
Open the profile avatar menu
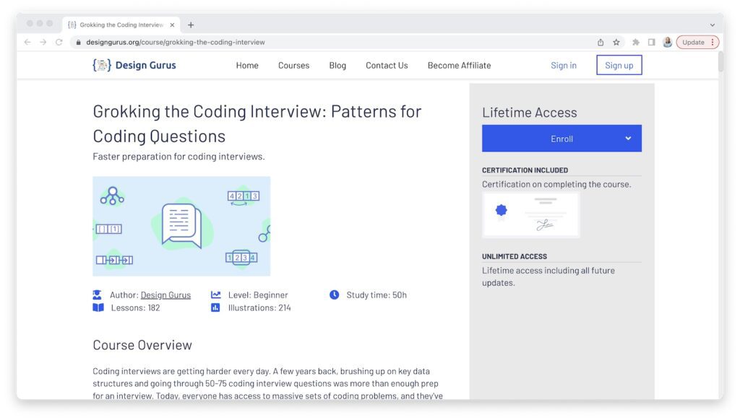[667, 42]
